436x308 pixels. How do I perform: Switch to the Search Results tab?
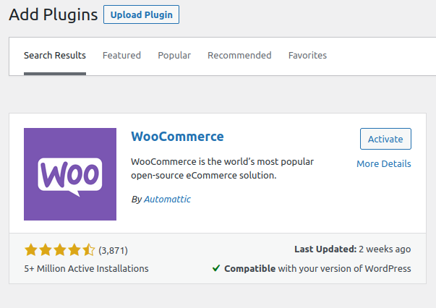(55, 56)
